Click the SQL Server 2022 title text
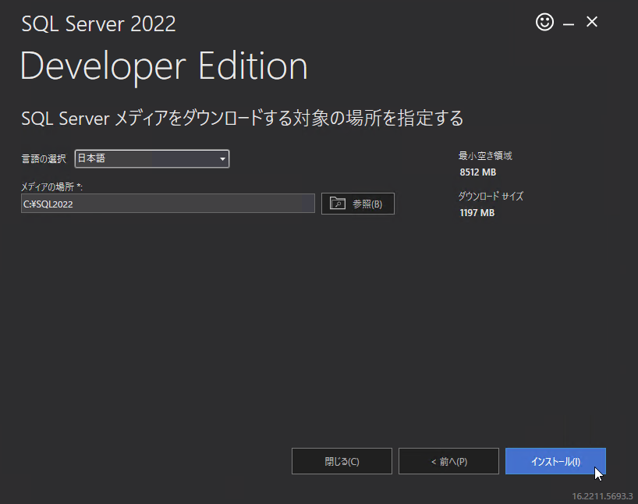This screenshot has height=504, width=638. coord(98,23)
